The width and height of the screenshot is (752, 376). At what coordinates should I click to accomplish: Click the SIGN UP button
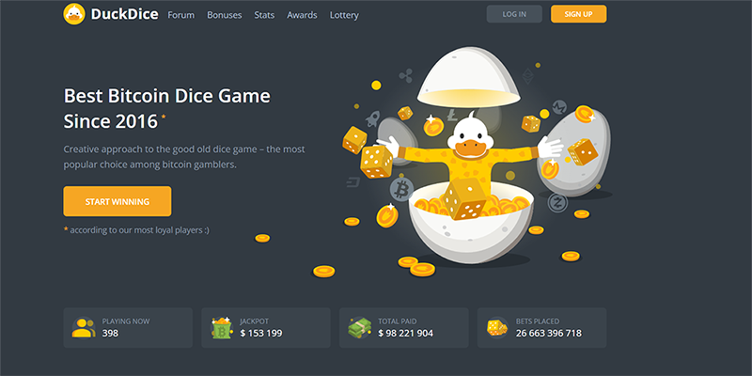(x=578, y=14)
